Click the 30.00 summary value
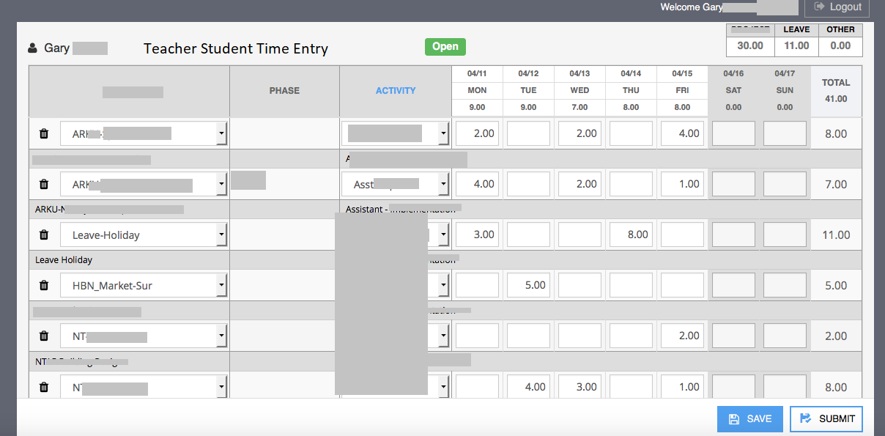885x436 pixels. click(750, 45)
